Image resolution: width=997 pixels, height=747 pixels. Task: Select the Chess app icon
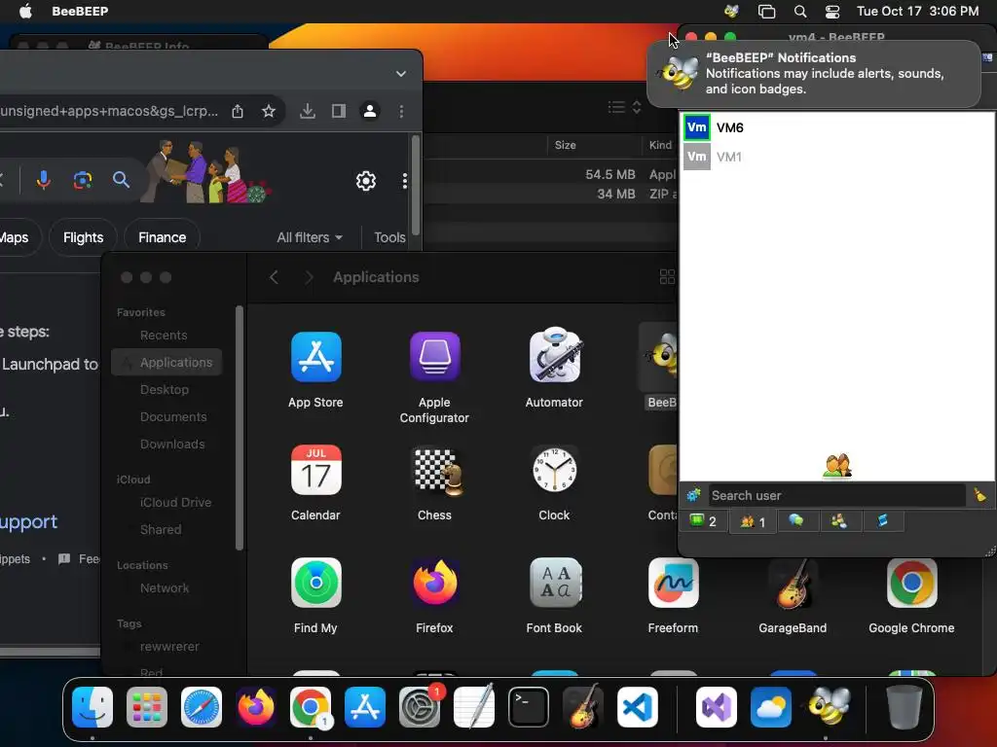coord(435,470)
